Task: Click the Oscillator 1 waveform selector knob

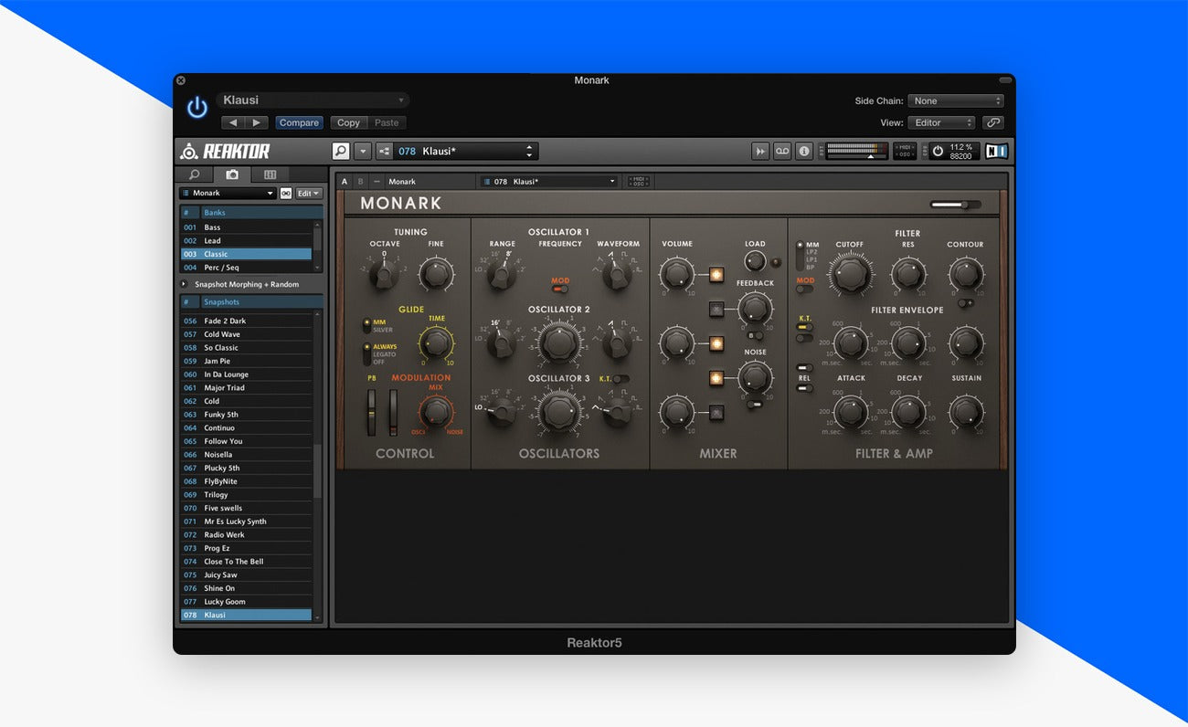Action: click(x=618, y=274)
